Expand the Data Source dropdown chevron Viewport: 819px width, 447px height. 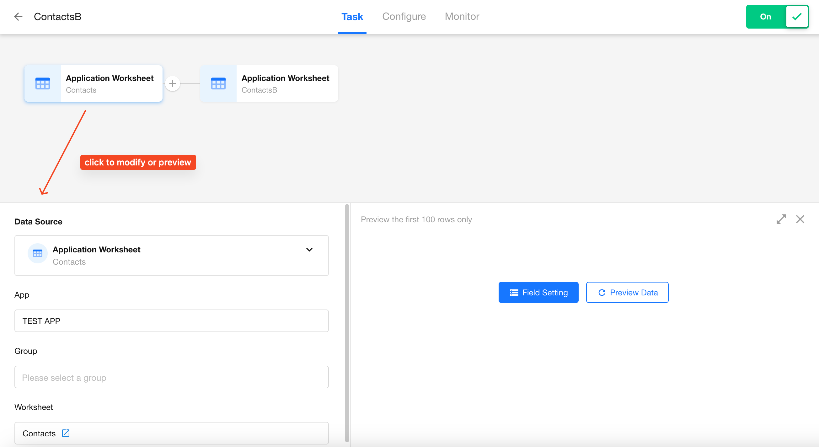pos(309,250)
